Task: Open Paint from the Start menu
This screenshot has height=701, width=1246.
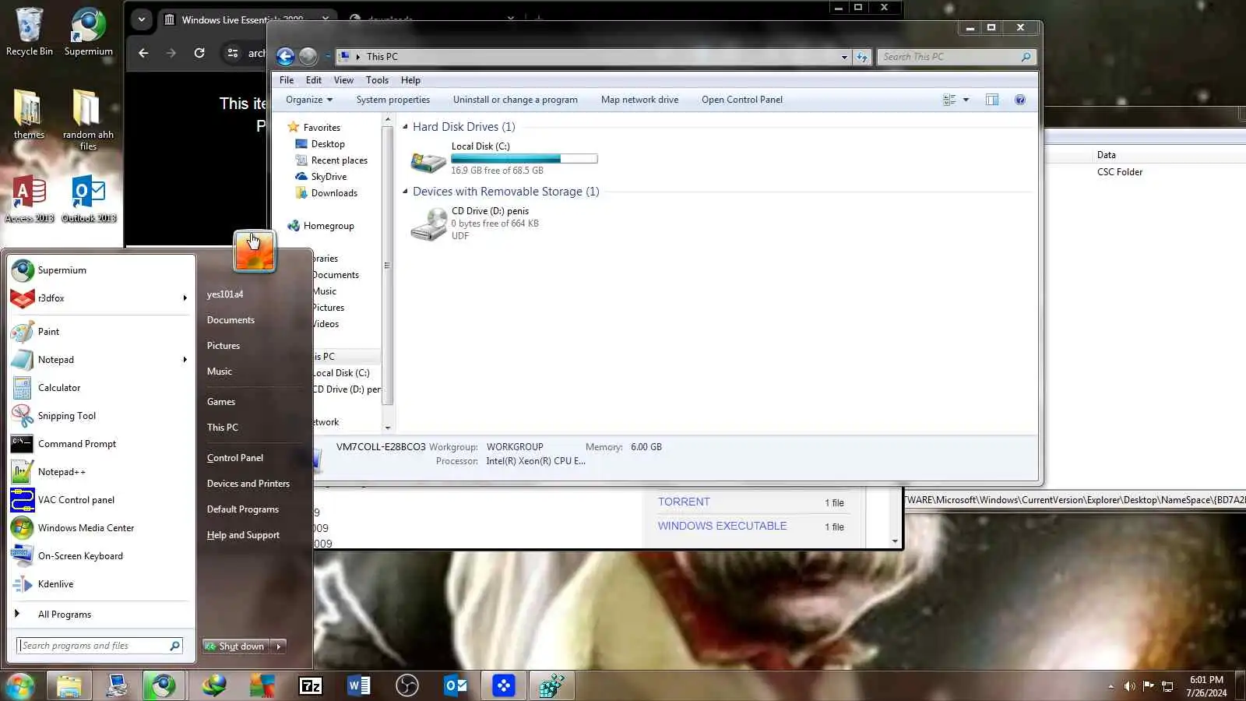Action: 101,332
